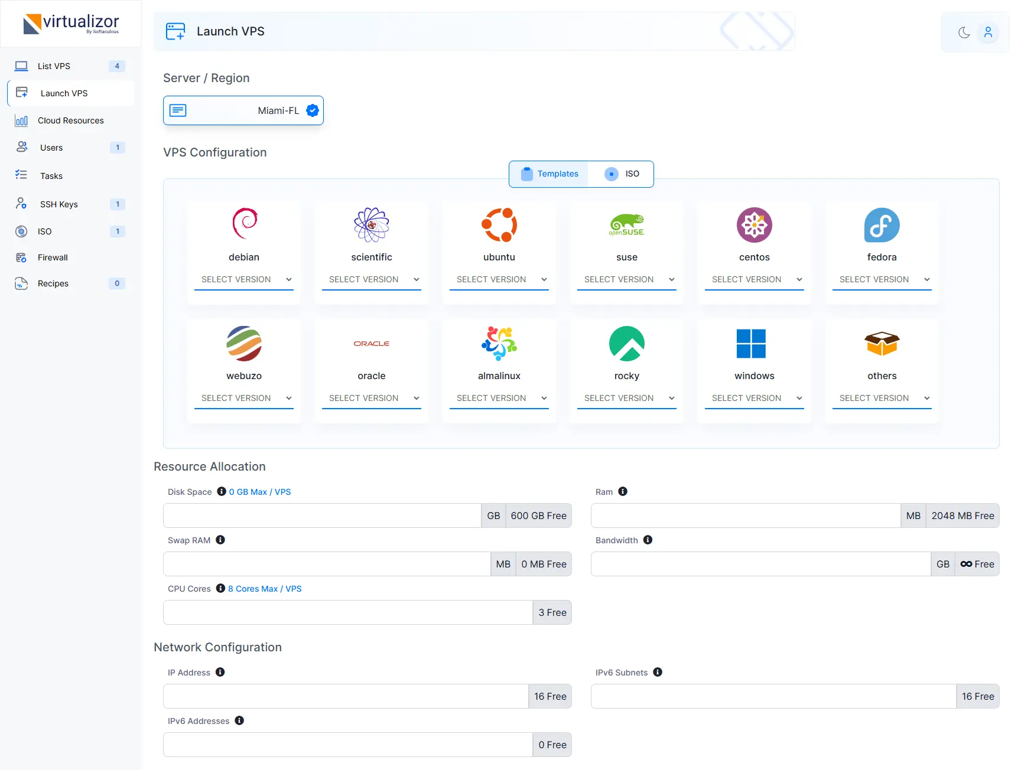The width and height of the screenshot is (1021, 770).
Task: Open suse version dropdown
Action: pyautogui.click(x=627, y=280)
